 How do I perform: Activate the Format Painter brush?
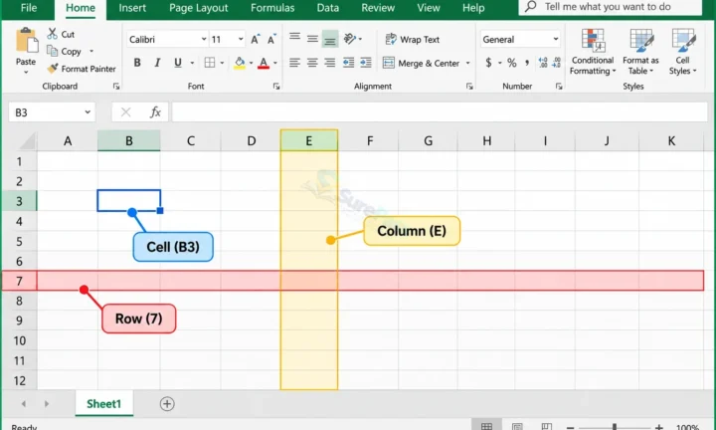pos(53,69)
